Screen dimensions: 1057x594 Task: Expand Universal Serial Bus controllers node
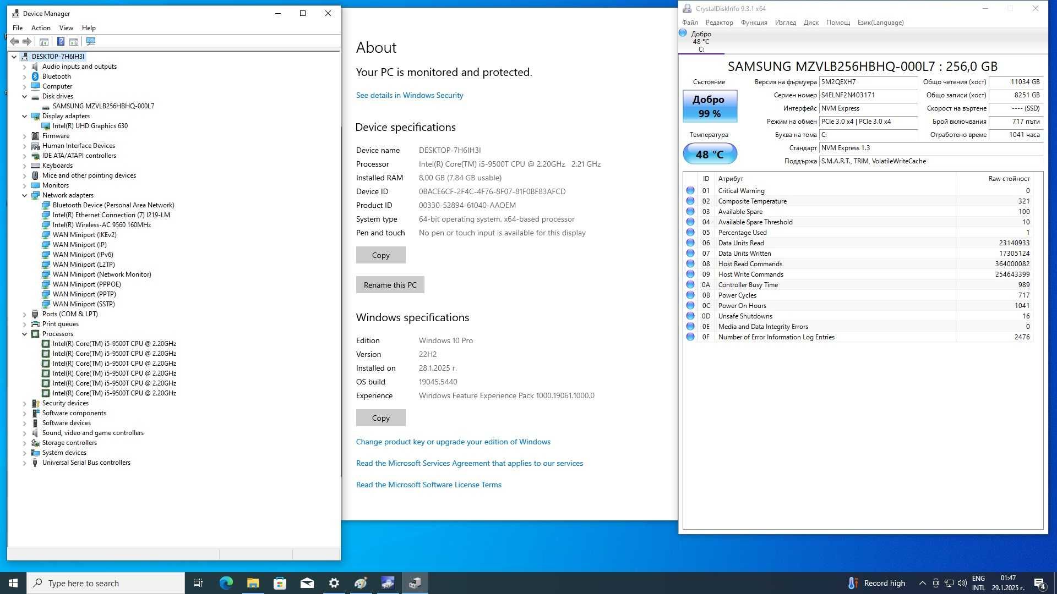pyautogui.click(x=24, y=463)
